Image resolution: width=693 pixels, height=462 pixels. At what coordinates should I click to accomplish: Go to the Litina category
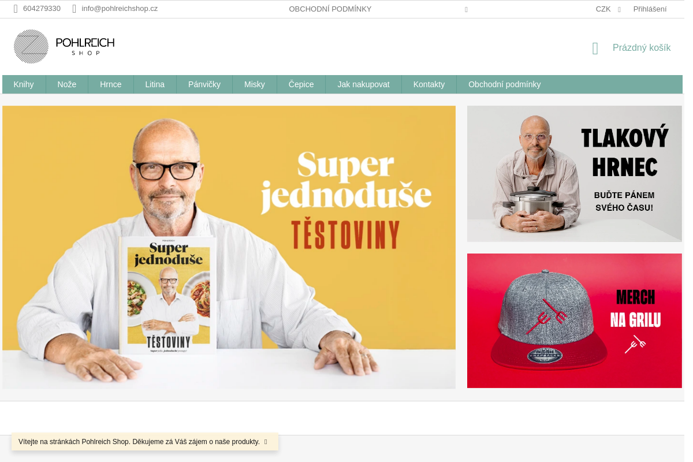[155, 84]
